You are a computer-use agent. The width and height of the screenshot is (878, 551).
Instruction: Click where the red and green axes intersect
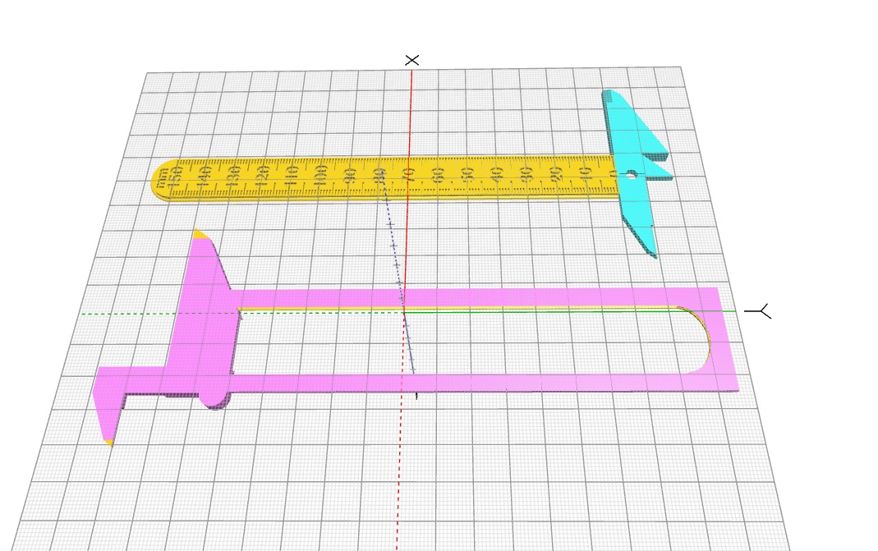(402, 313)
